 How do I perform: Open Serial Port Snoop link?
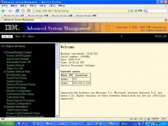coord(17,78)
